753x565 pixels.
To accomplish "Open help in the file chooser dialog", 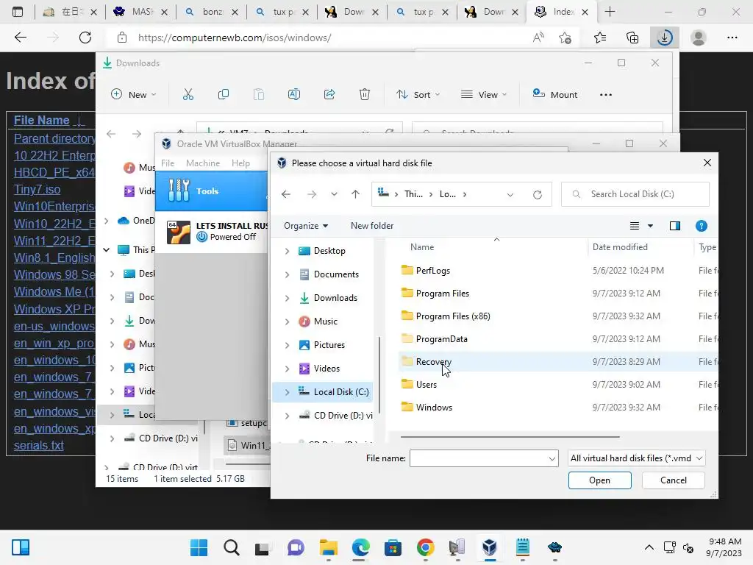I will (x=701, y=226).
